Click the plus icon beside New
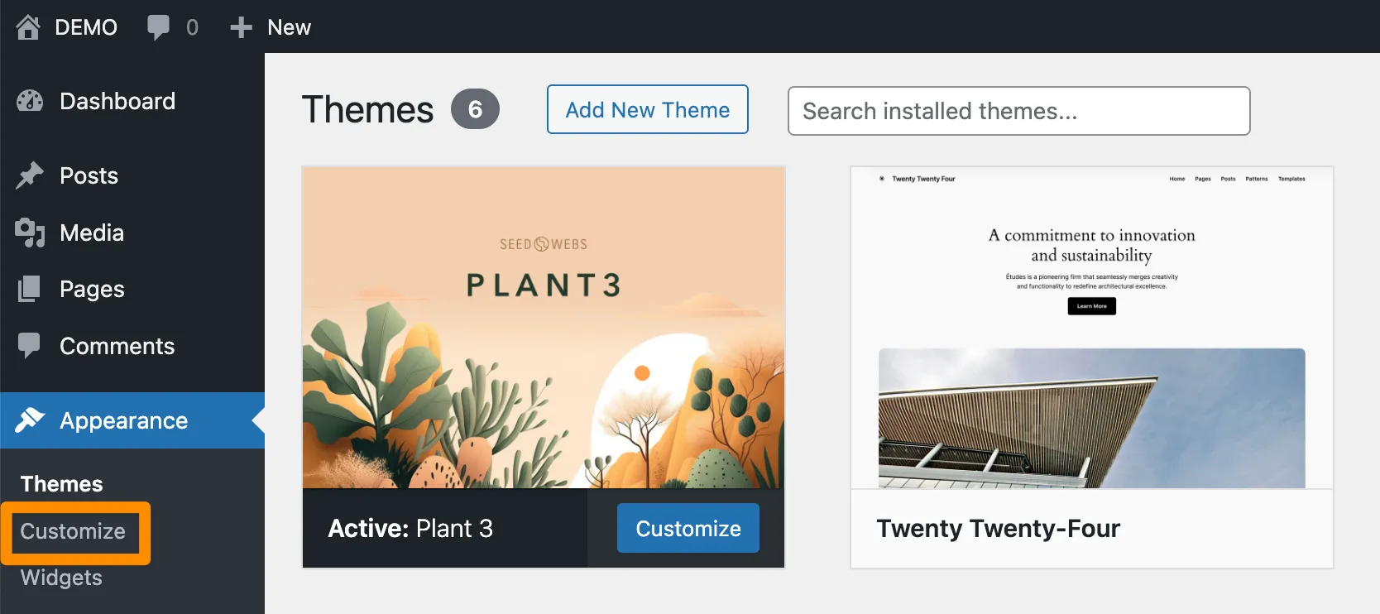Screen dimensions: 1380x614 coord(241,27)
